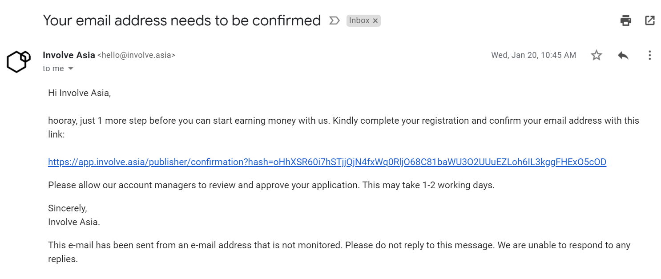The width and height of the screenshot is (661, 279).
Task: Toggle the importance marker beside the subject
Action: (x=335, y=20)
